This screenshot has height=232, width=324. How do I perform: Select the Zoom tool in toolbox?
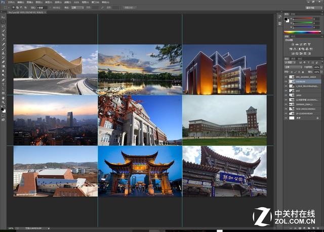click(3, 102)
